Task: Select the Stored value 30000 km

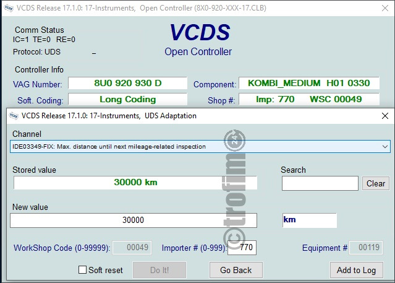Action: tap(135, 182)
